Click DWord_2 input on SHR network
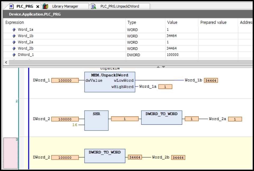This screenshot has width=254, height=171. 41,119
